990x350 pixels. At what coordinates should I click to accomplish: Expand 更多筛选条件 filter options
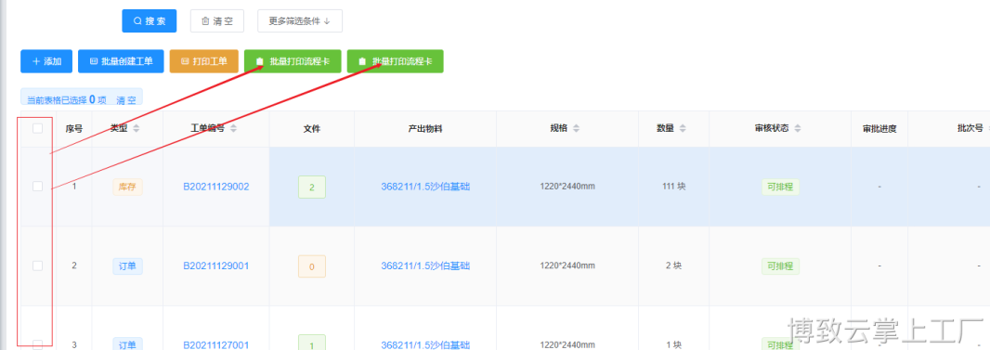pyautogui.click(x=300, y=20)
